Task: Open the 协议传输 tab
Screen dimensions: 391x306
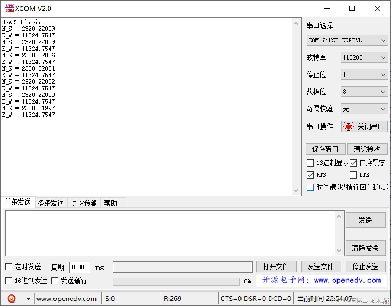Action: click(84, 203)
